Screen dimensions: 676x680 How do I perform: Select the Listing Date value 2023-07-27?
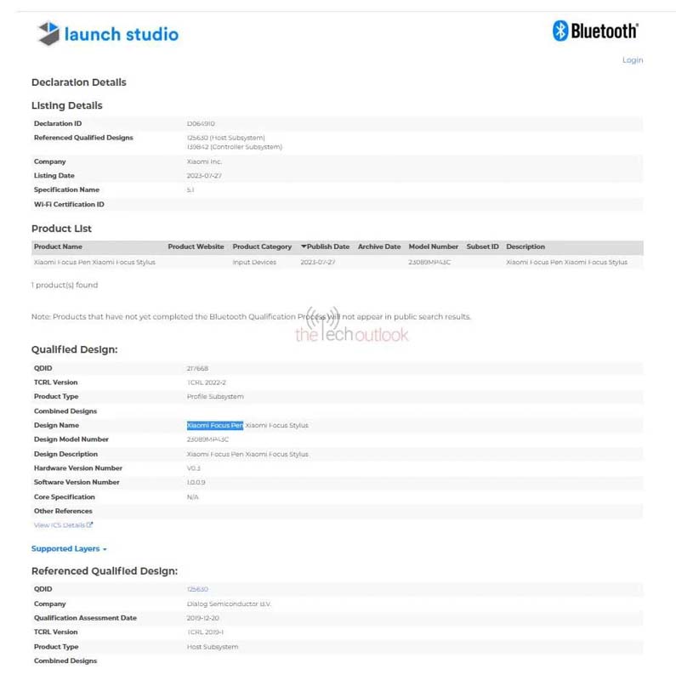(204, 176)
